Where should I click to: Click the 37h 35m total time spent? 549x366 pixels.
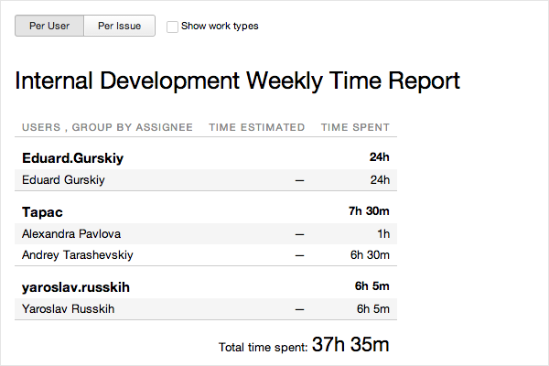tap(350, 344)
